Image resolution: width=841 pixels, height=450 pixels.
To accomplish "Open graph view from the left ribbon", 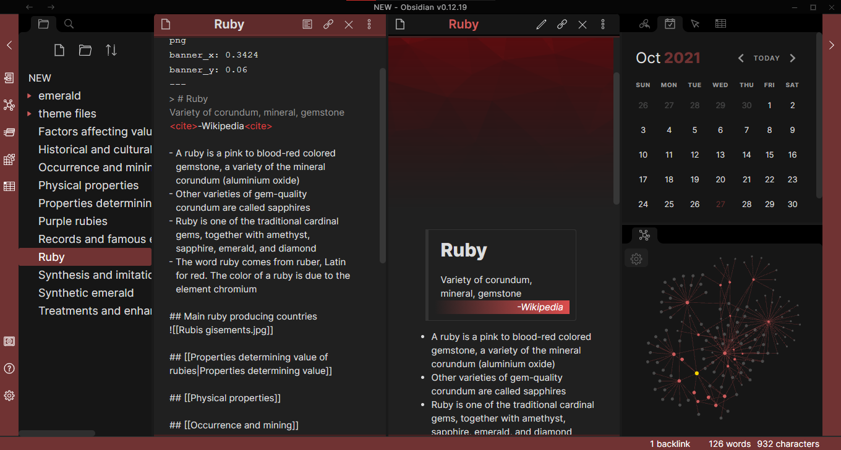I will point(9,105).
